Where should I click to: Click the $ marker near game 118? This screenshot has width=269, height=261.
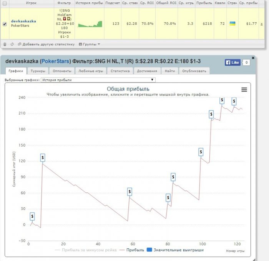(234, 101)
